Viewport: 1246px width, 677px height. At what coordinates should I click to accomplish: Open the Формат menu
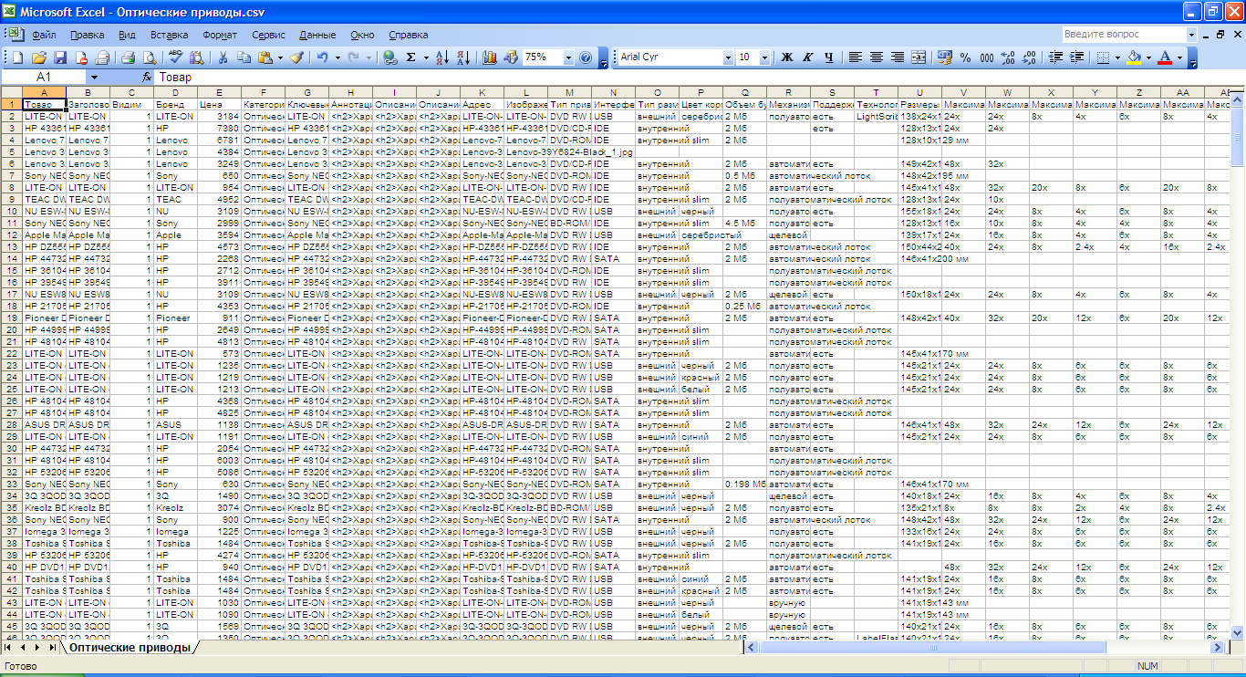coord(220,35)
